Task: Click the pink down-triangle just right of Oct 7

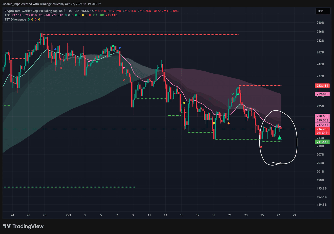Action: tap(124, 68)
